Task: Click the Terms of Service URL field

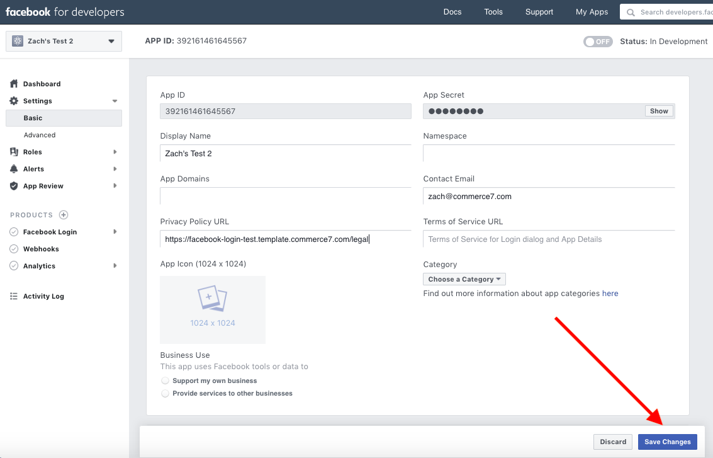Action: (x=549, y=239)
